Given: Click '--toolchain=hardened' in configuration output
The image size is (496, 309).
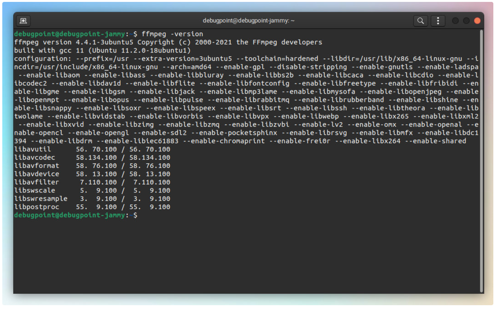Looking at the screenshot, I should 277,59.
